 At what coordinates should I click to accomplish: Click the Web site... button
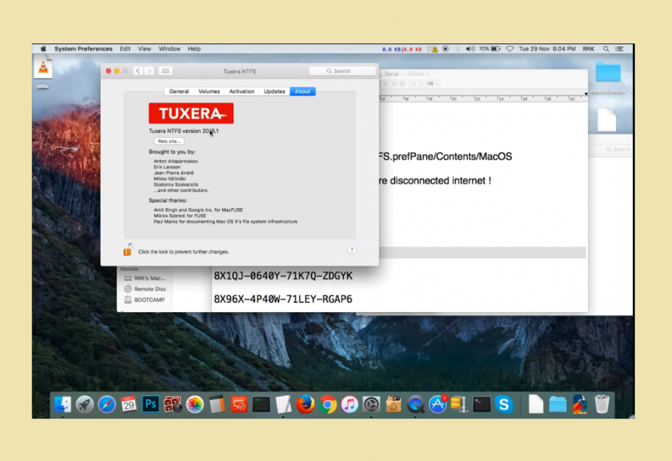(169, 142)
